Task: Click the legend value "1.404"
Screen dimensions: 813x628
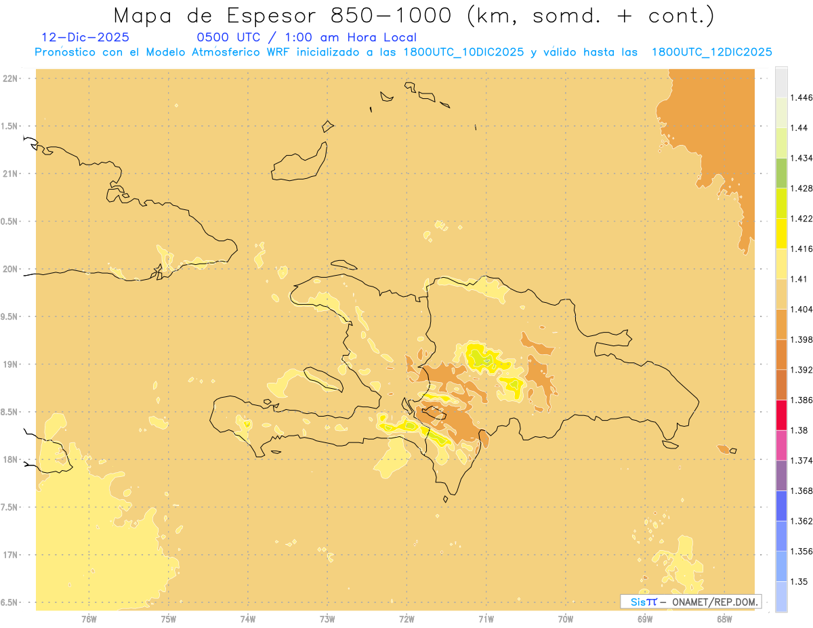Action: pyautogui.click(x=802, y=309)
